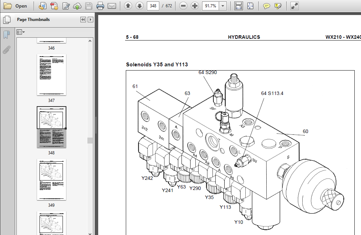Select the page 349 thumbnail
Screen dimensions: 361x235
click(x=51, y=179)
